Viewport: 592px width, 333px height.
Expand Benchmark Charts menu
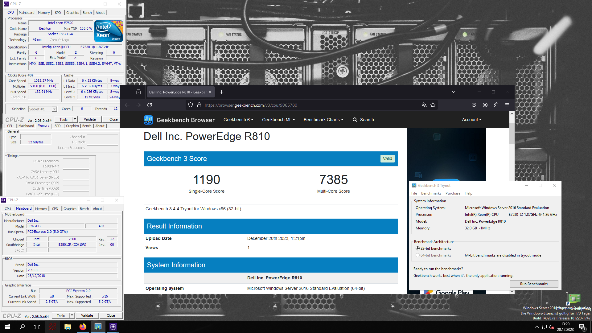point(323,120)
